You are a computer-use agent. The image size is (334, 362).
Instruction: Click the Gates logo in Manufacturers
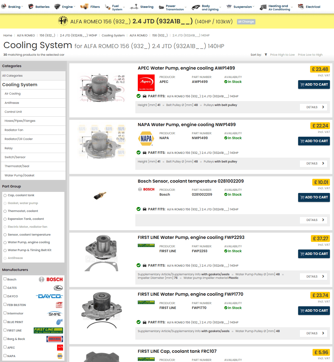(58, 288)
